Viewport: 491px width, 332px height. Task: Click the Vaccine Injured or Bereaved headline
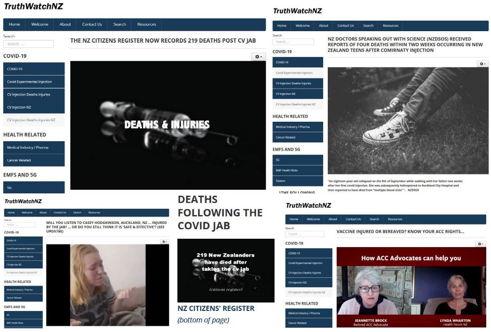point(400,232)
